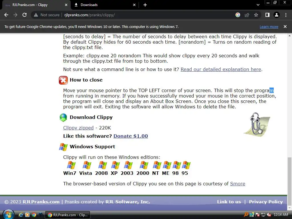The image size is (292, 219).
Task: Click Learn more in update notice
Action: click(x=269, y=27)
